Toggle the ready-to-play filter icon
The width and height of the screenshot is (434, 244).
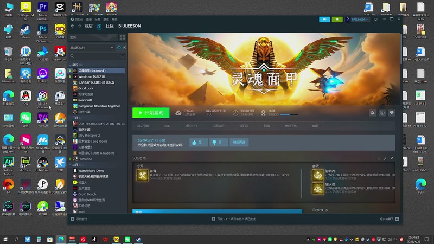click(125, 48)
